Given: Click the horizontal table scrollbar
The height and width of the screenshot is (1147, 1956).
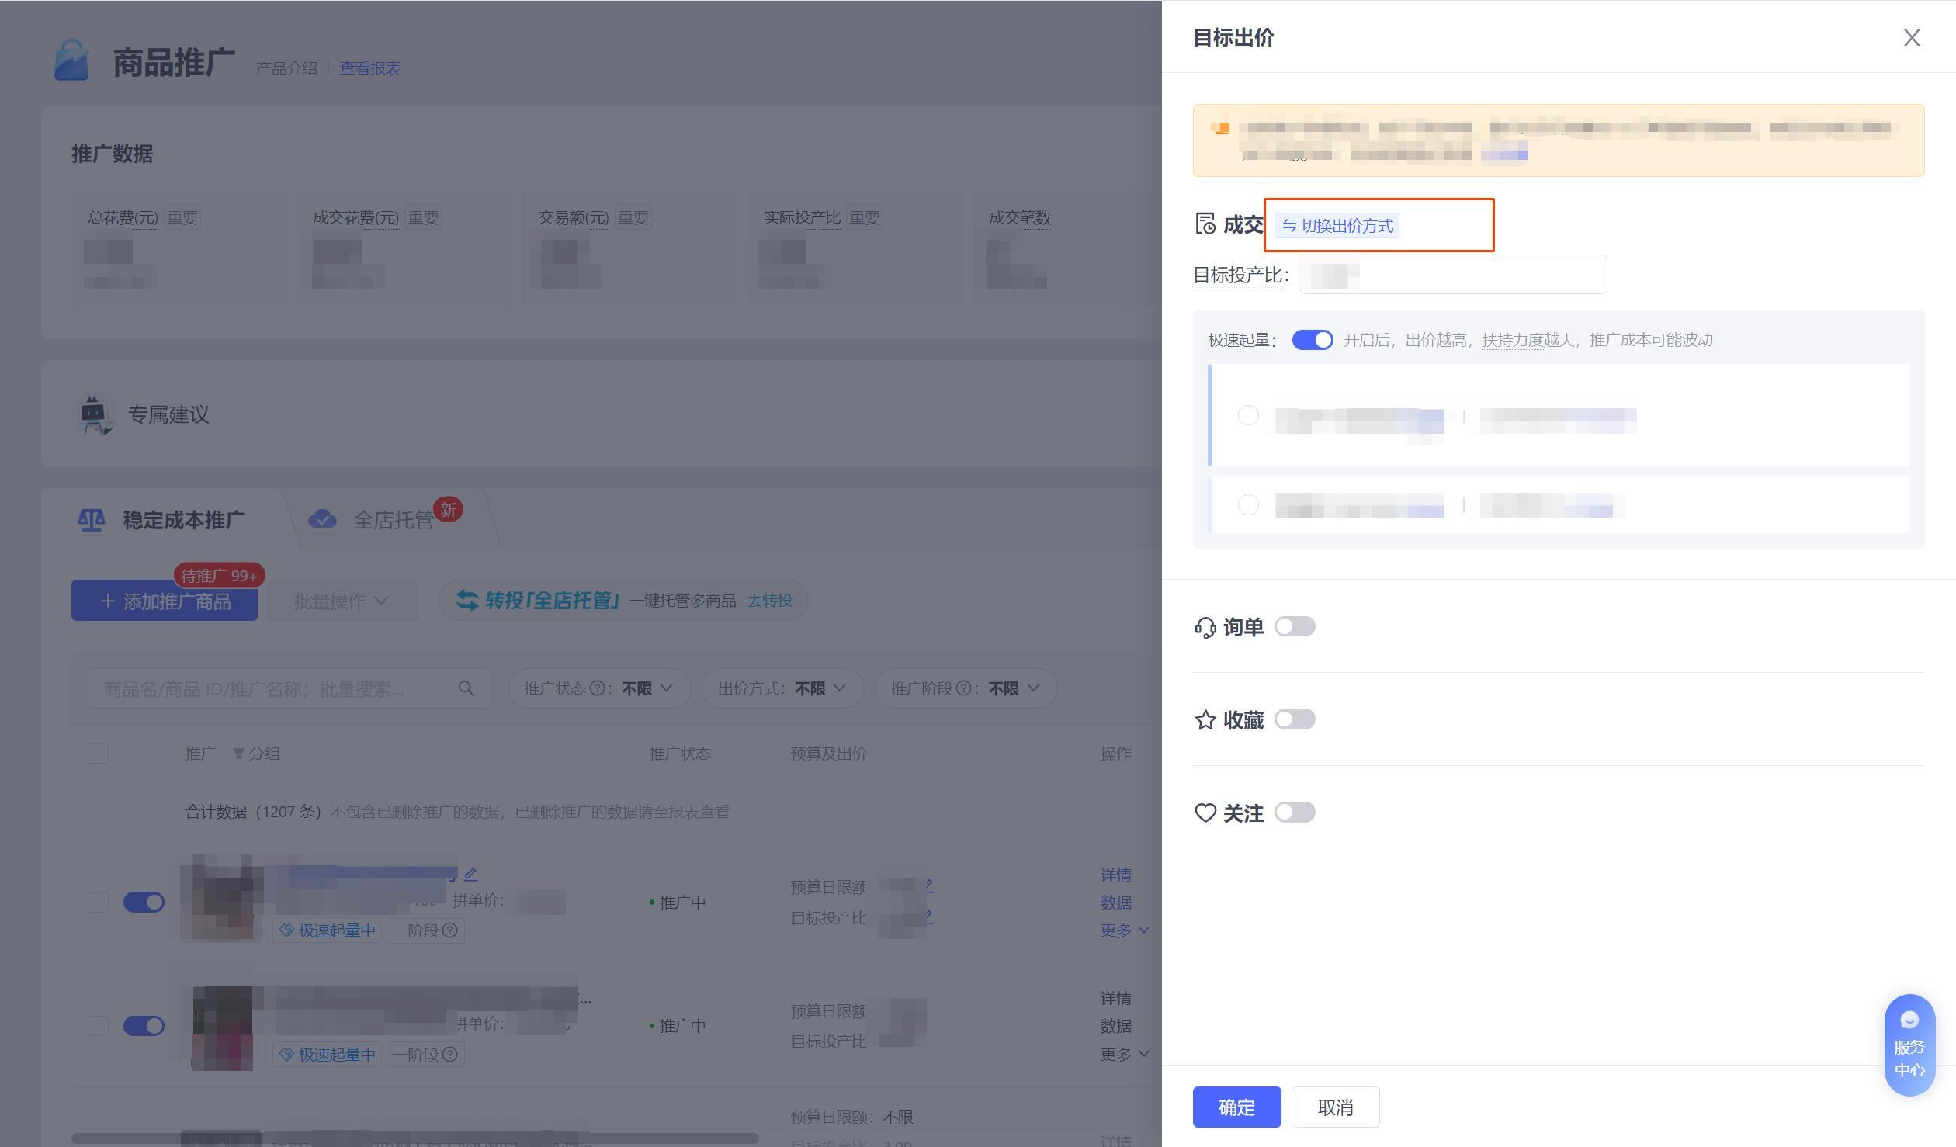Looking at the screenshot, I should click(x=414, y=1138).
